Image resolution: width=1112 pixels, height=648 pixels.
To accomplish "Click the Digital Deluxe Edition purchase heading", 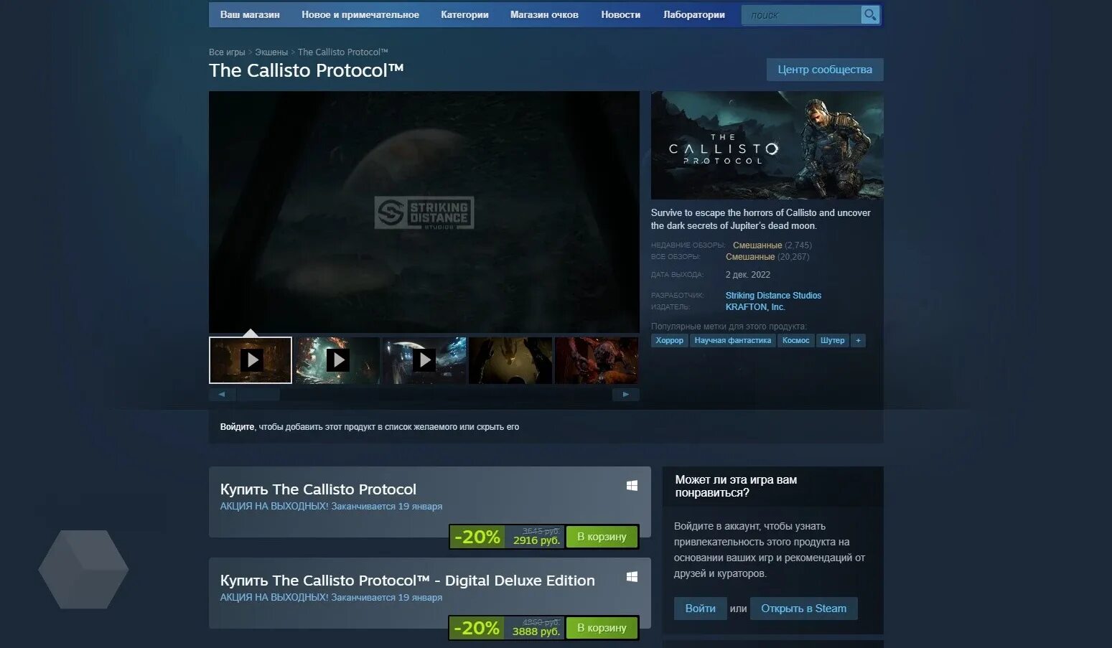I will [x=407, y=581].
